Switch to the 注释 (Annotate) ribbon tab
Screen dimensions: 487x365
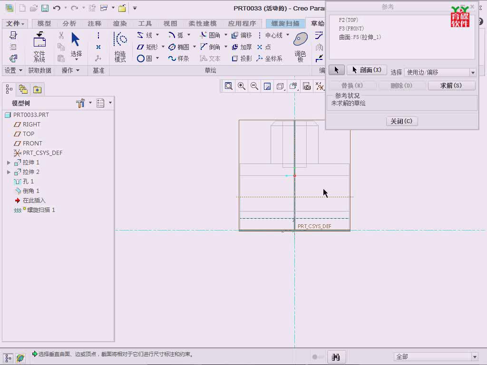coord(95,23)
